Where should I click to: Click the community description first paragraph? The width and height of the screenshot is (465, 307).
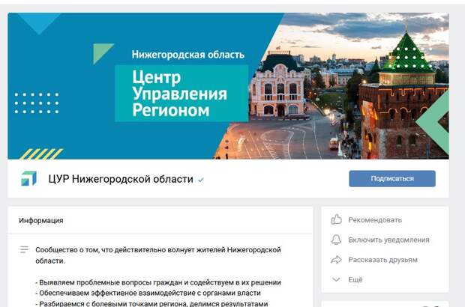point(158,255)
